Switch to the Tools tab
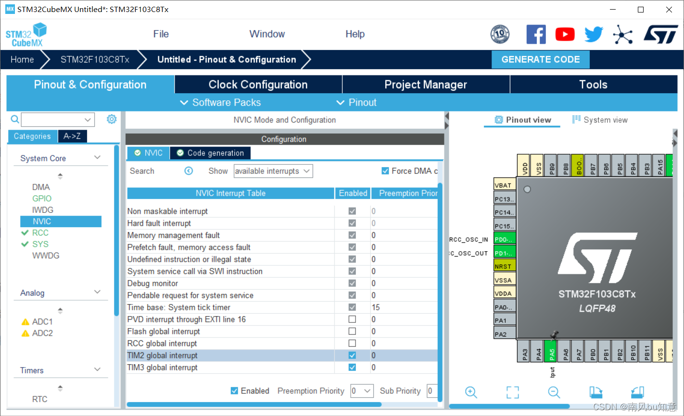This screenshot has height=416, width=684. (x=594, y=85)
